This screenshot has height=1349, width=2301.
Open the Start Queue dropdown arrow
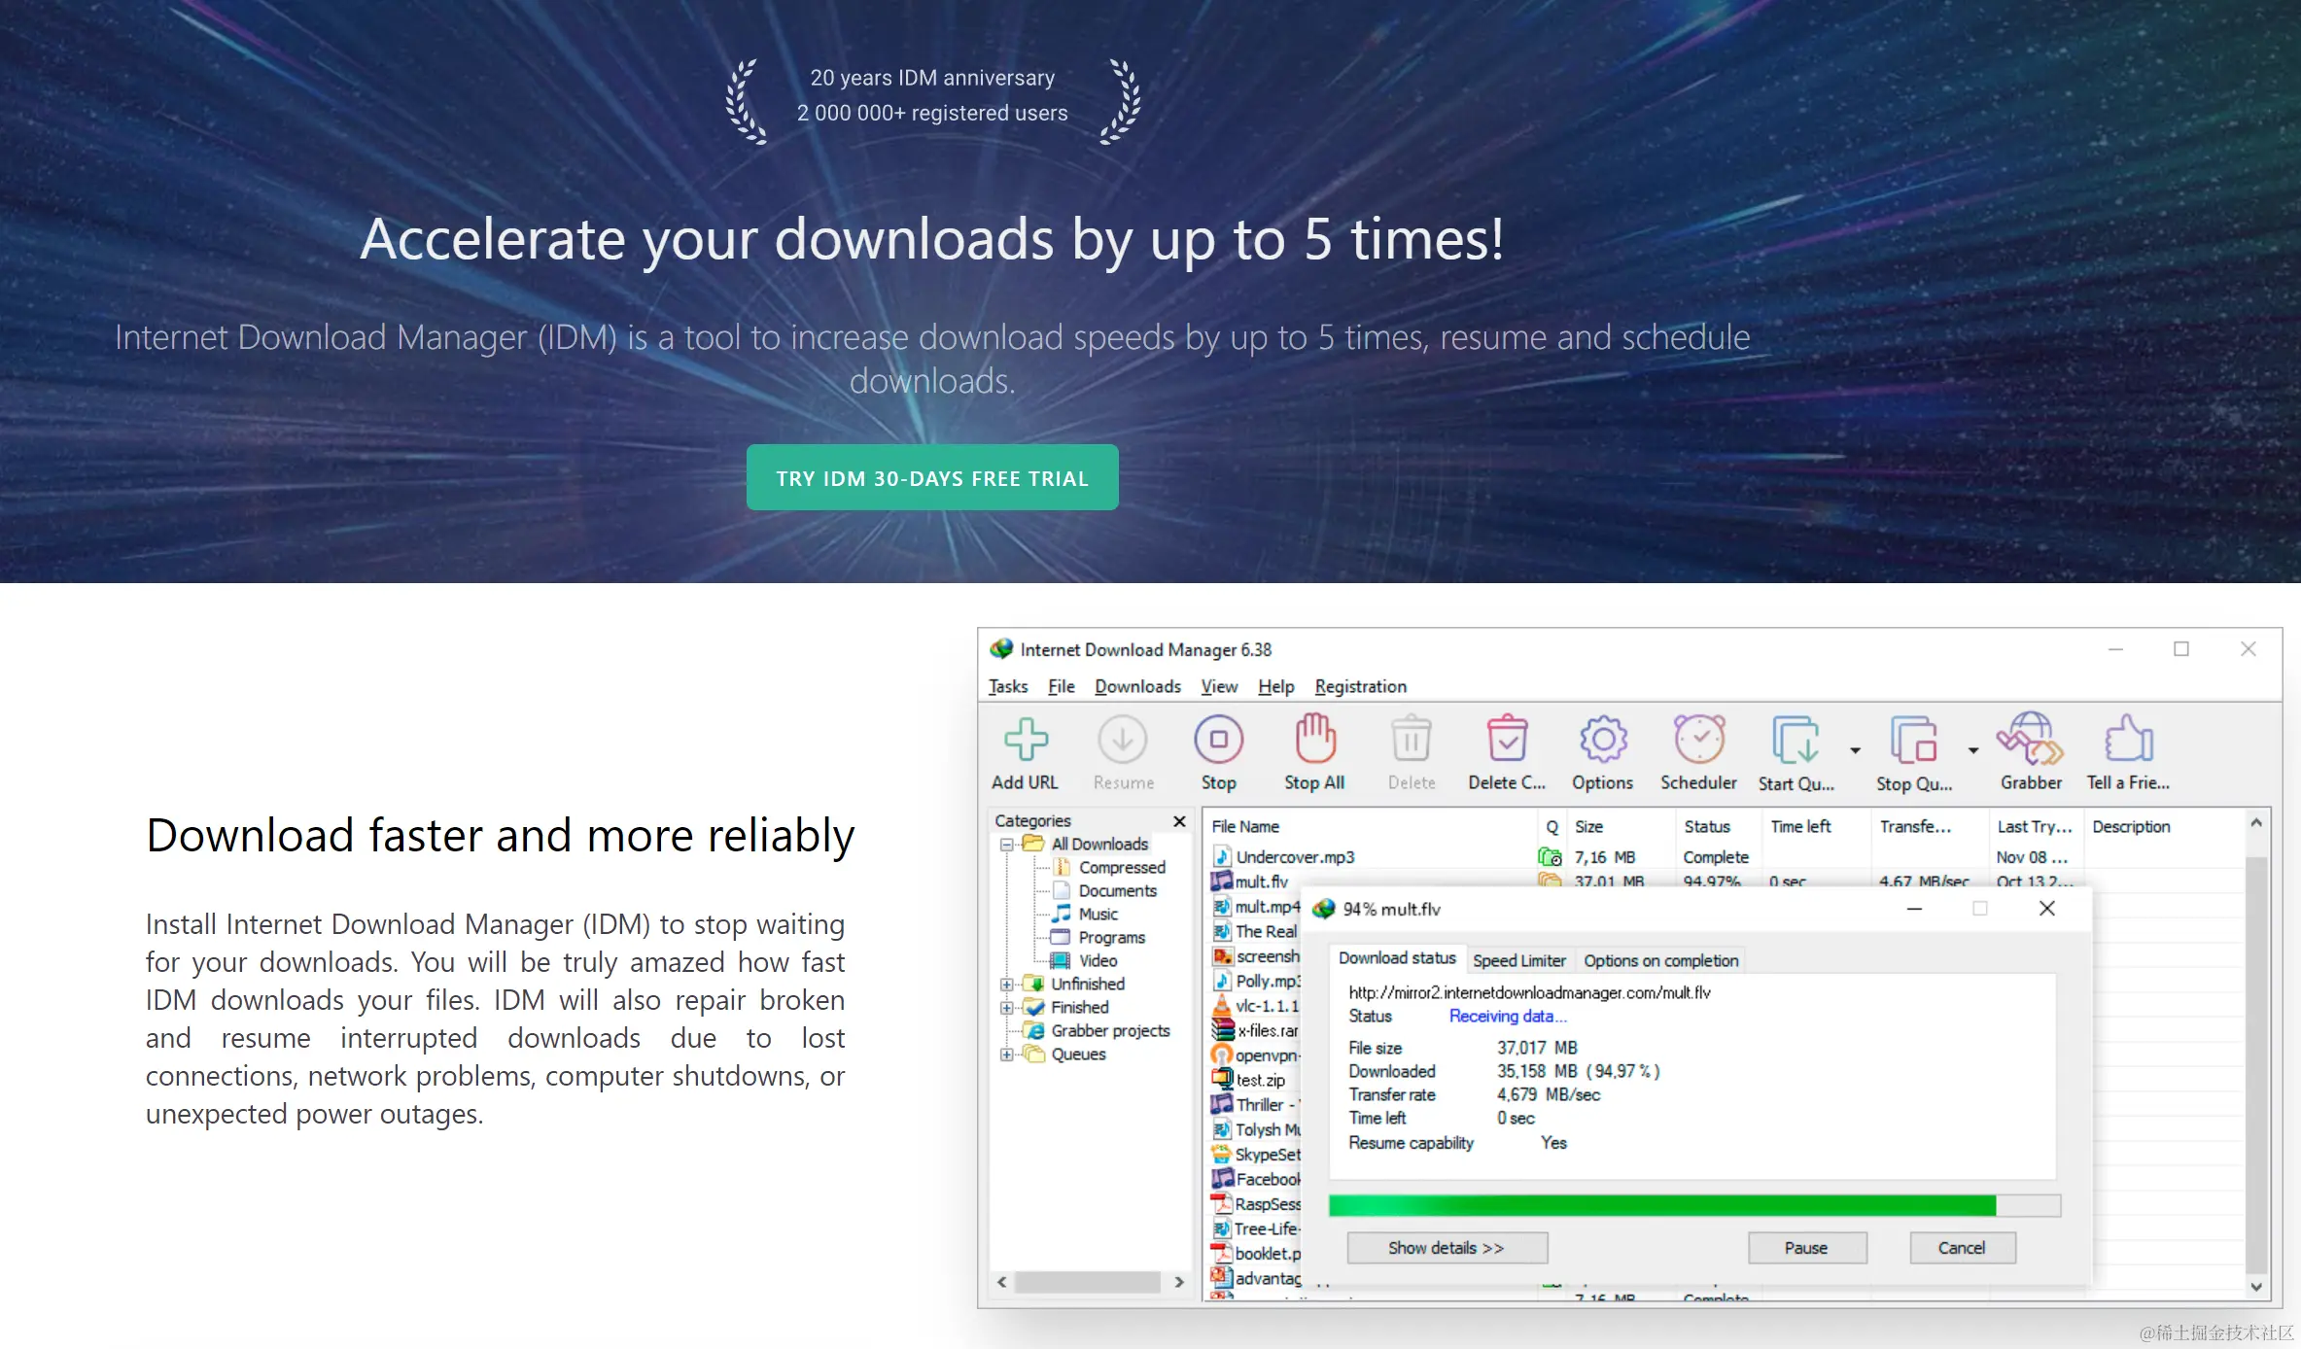tap(1855, 750)
